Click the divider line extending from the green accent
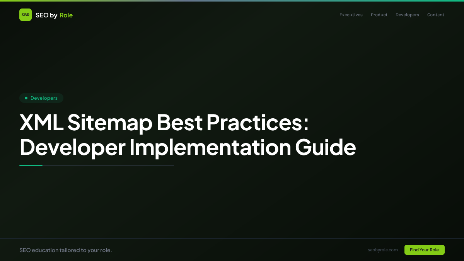464x261 pixels. click(108, 165)
